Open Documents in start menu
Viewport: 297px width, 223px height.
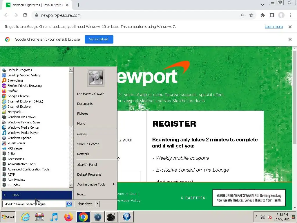coord(85,104)
